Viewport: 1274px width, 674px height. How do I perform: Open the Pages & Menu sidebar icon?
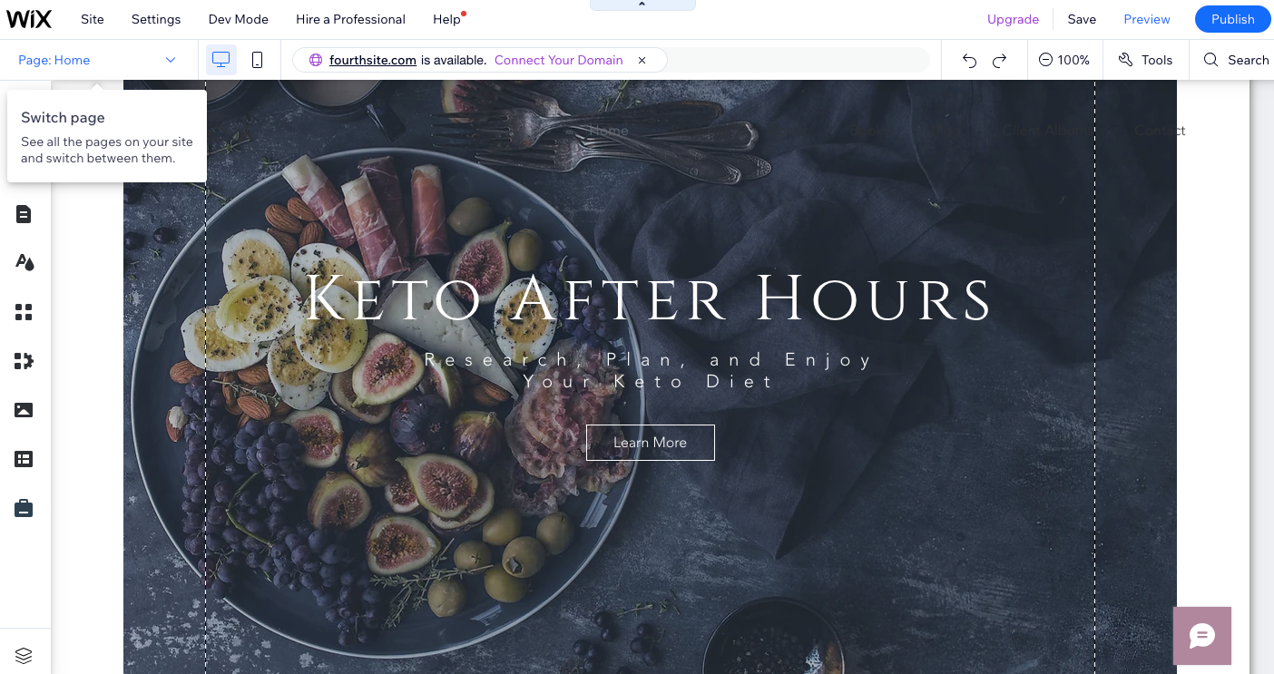(x=24, y=214)
